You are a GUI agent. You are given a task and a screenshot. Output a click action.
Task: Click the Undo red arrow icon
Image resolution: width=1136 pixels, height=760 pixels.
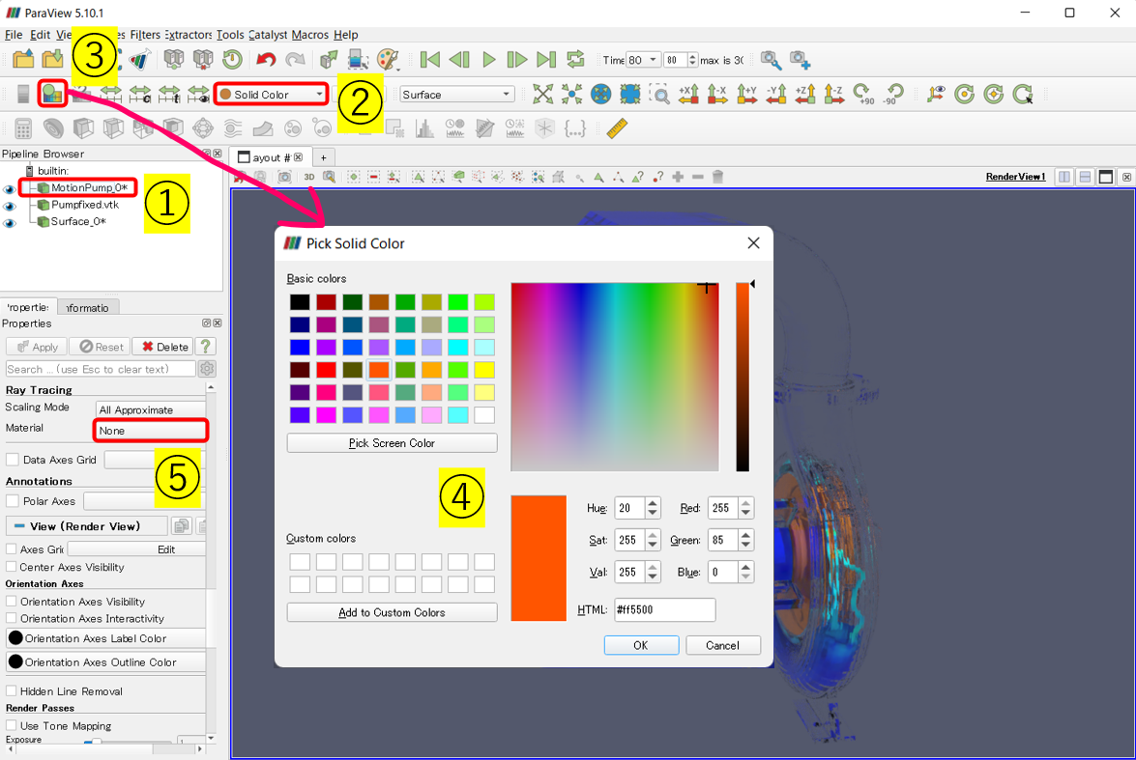pyautogui.click(x=266, y=60)
